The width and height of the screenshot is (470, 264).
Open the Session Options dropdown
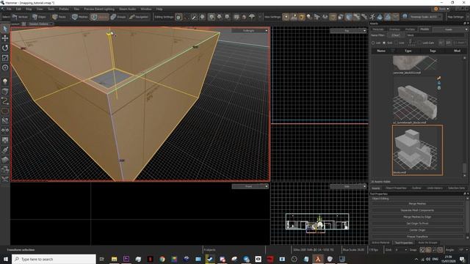coord(41,23)
